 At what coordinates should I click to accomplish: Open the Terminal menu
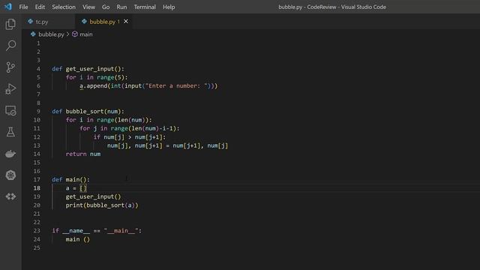click(145, 7)
